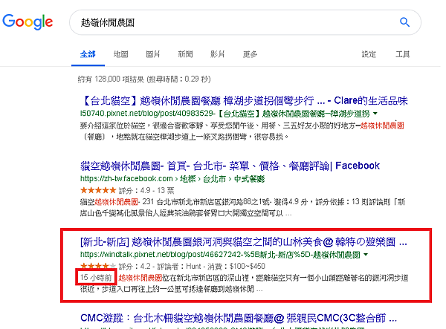Open the 【台北貓空】越嶺休閒農園餐廳 Clare result
The height and width of the screenshot is (329, 446).
coord(244,100)
